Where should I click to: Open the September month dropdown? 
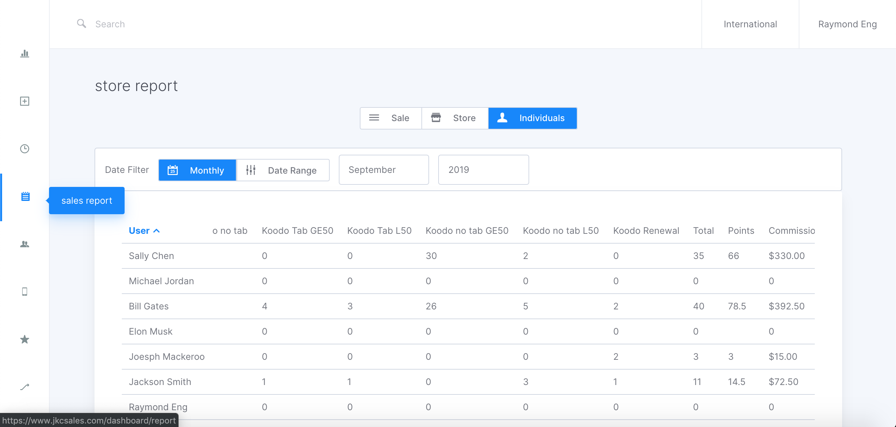click(x=384, y=170)
